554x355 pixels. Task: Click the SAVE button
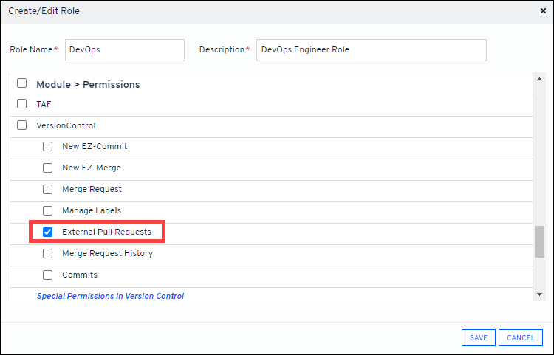click(x=478, y=338)
